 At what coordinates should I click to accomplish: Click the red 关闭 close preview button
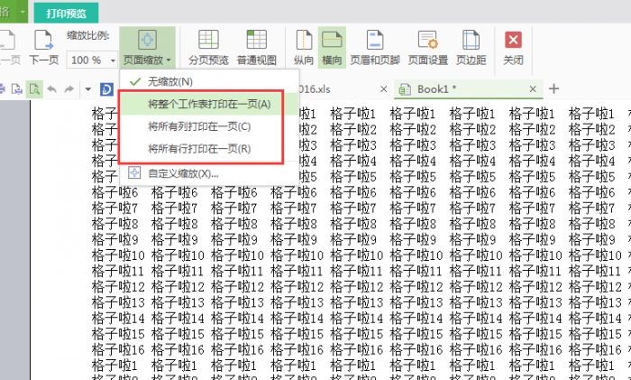tap(513, 48)
